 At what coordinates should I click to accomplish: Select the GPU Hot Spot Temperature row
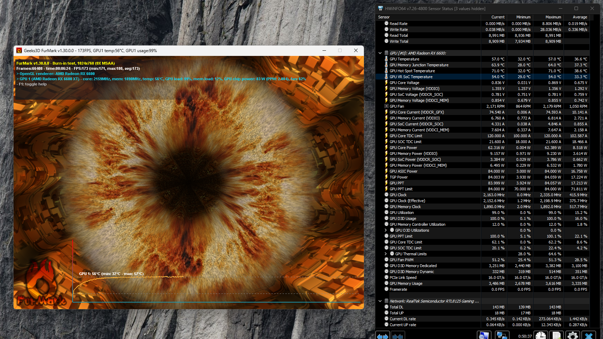[412, 71]
